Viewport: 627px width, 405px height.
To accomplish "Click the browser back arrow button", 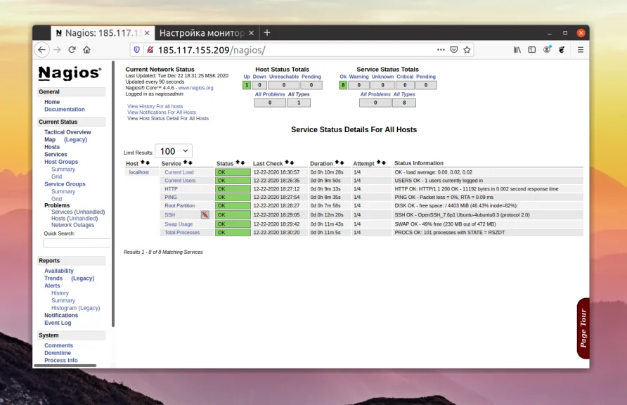I will click(41, 50).
